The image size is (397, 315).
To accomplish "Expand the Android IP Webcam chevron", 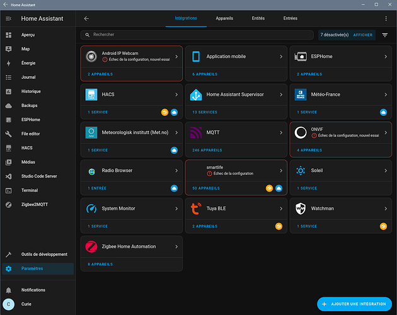I will tap(176, 57).
